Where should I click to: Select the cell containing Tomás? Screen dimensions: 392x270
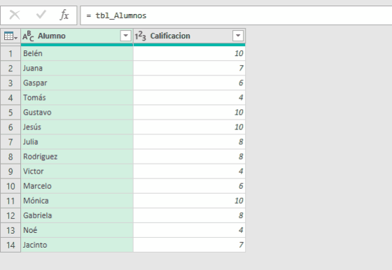(x=77, y=97)
